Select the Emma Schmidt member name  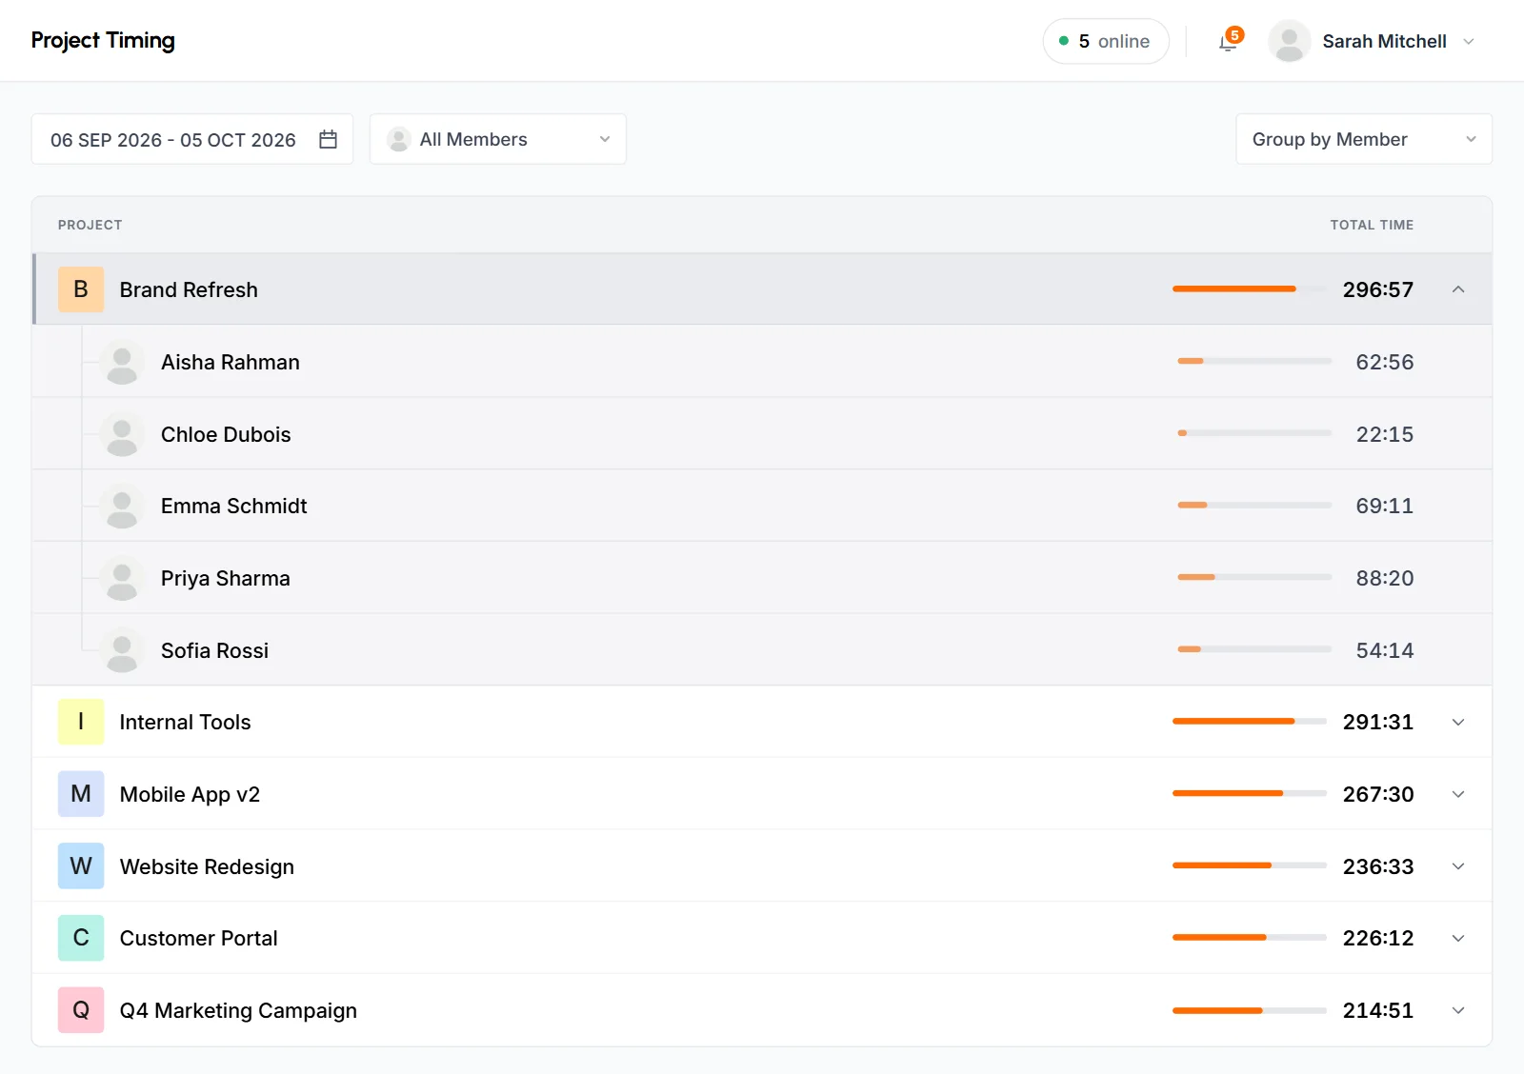tap(234, 506)
